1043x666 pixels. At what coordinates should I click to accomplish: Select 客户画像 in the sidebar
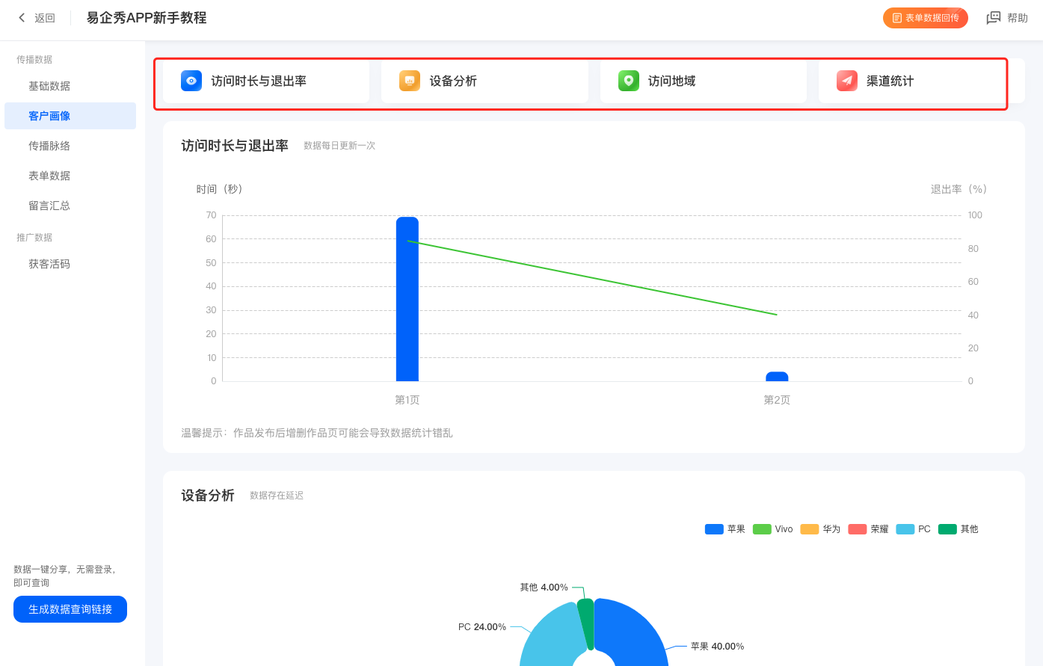70,116
